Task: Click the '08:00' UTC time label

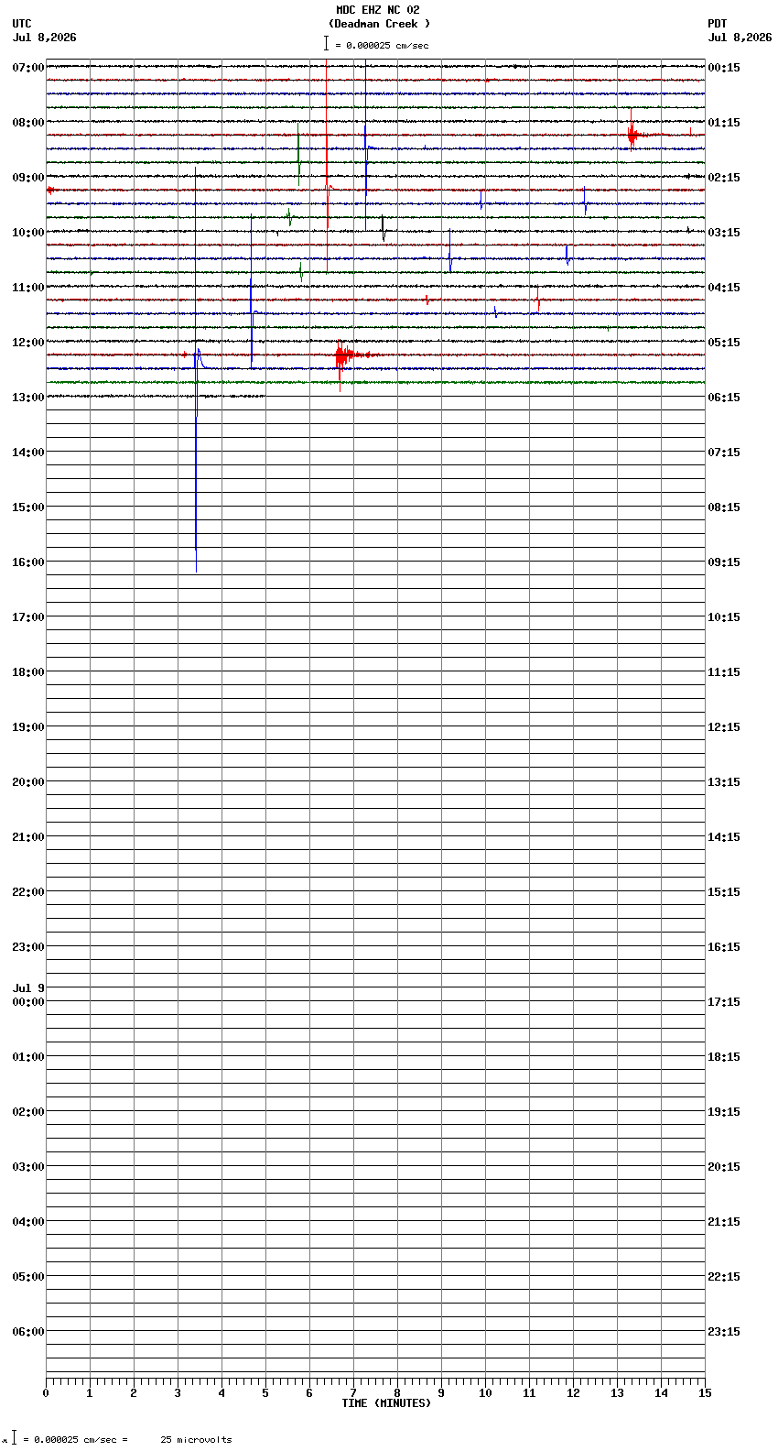Action: point(28,123)
